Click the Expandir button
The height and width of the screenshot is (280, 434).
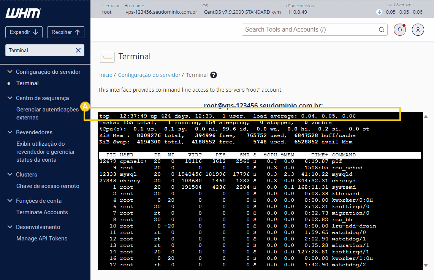(24, 32)
